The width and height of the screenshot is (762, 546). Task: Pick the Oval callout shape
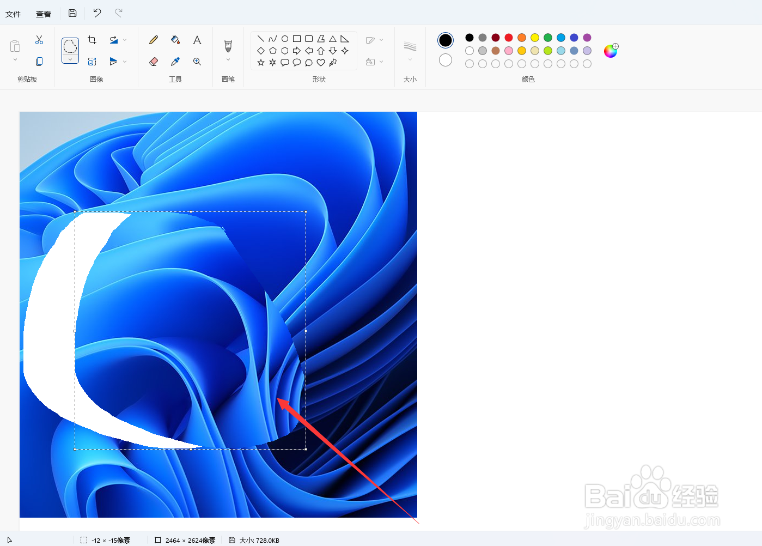point(297,63)
